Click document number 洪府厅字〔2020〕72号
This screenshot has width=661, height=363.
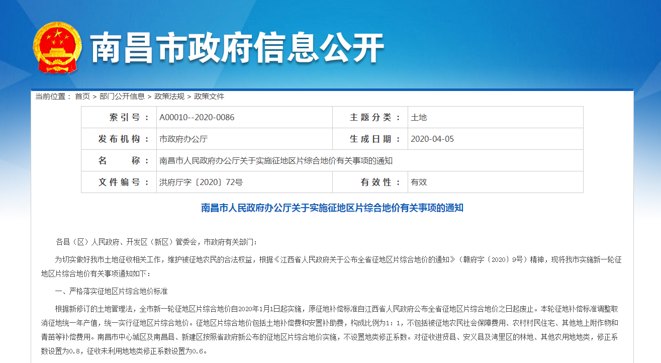[x=201, y=182]
